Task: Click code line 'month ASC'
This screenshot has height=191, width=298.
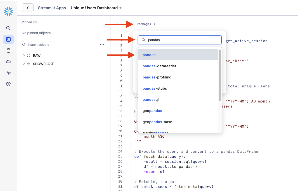Action: pos(154,136)
